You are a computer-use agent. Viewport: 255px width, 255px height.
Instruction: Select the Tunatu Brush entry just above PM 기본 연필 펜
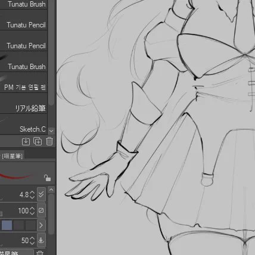[x=23, y=61]
